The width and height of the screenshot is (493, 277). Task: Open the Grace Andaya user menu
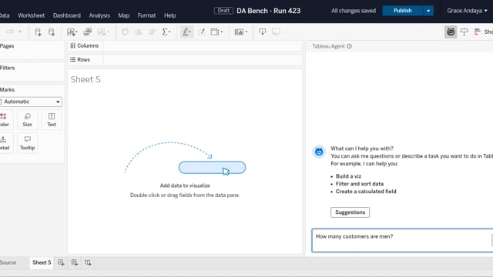[467, 11]
